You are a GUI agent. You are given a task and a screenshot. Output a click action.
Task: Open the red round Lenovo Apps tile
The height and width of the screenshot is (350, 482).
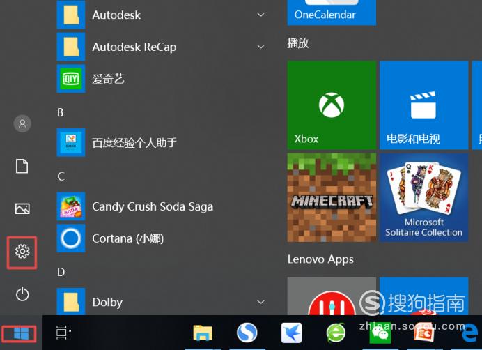pos(332,296)
